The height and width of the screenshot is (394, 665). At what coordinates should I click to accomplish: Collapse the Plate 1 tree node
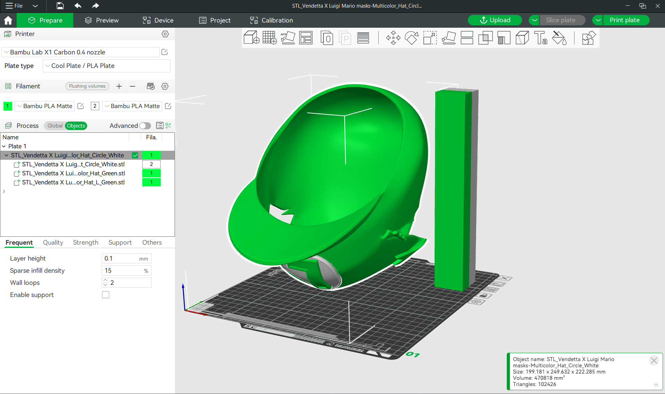pos(4,146)
